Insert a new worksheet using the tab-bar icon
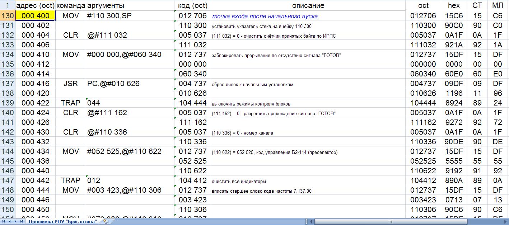This screenshot has width=509, height=225. pyautogui.click(x=106, y=222)
